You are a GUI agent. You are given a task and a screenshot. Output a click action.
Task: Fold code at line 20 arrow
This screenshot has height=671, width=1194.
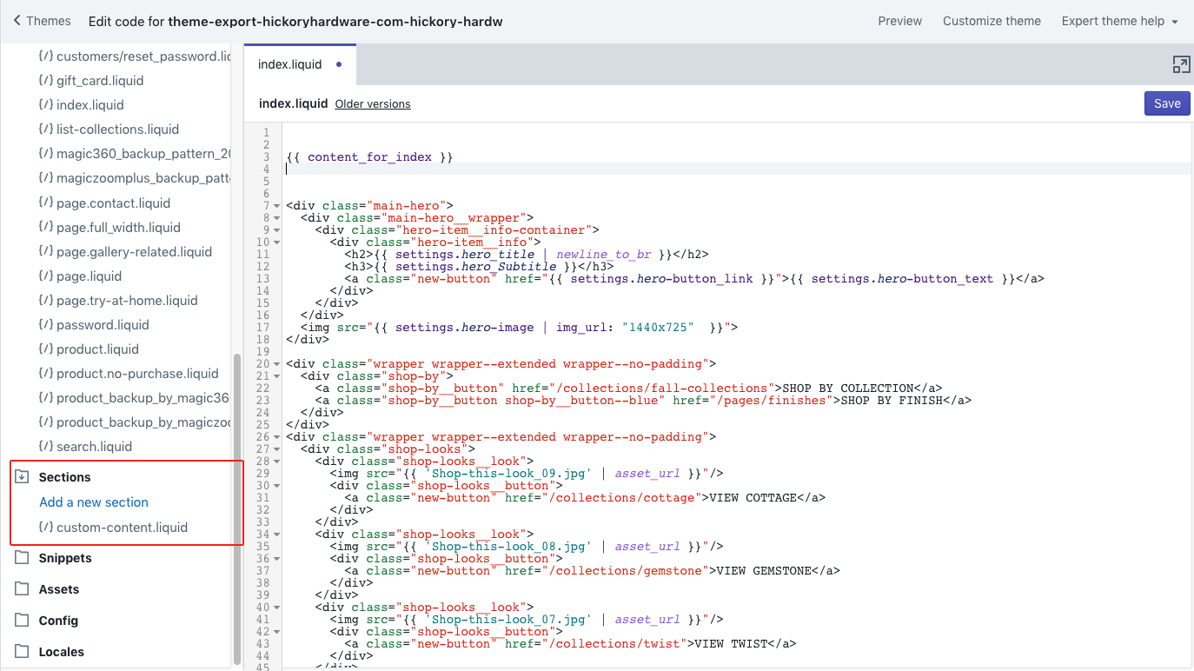276,364
